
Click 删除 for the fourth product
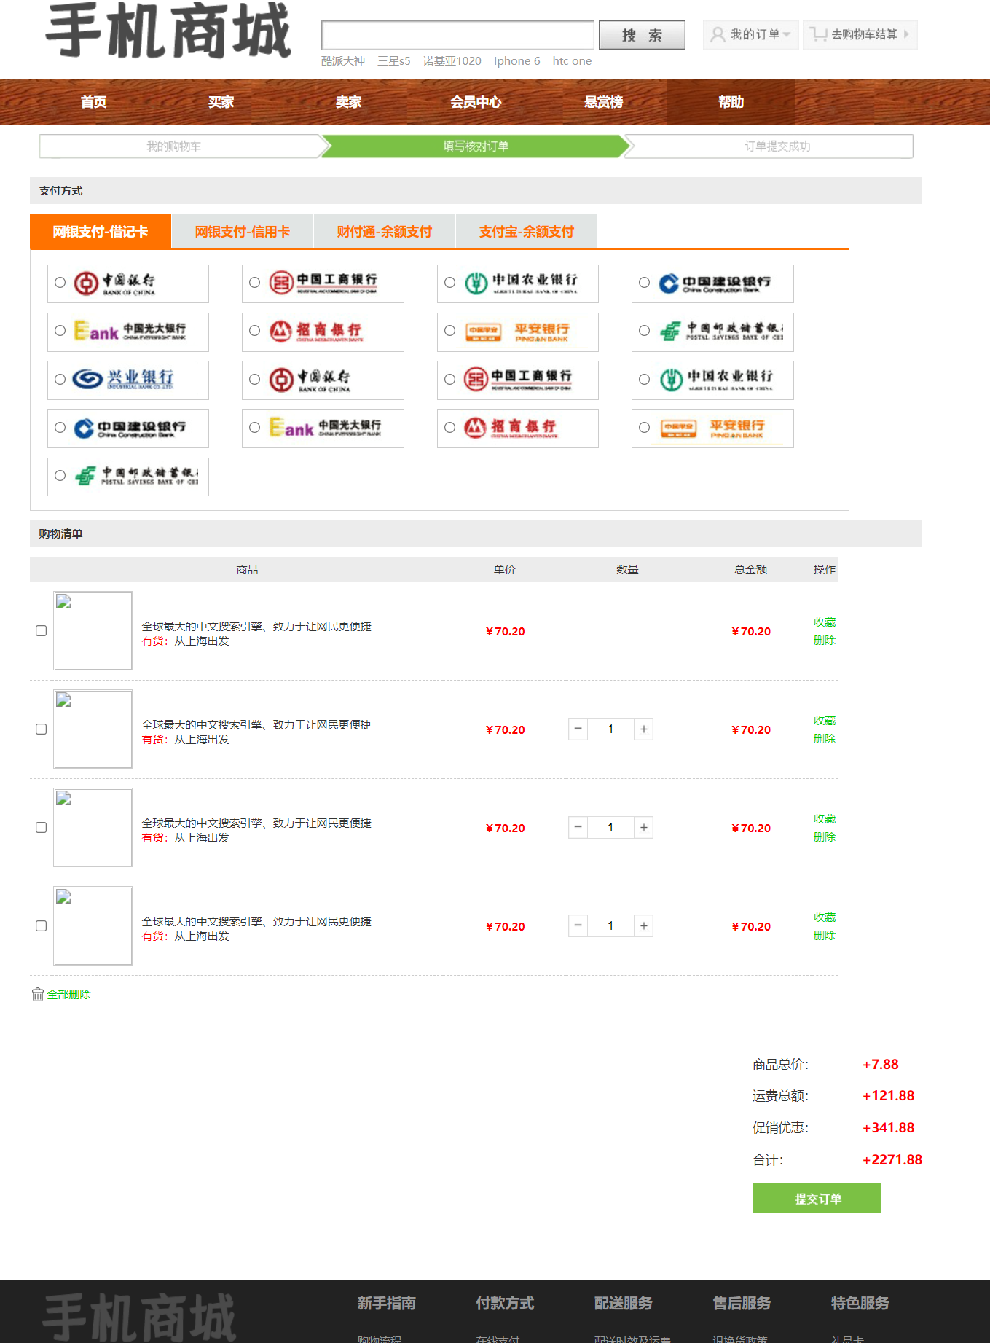pyautogui.click(x=825, y=935)
